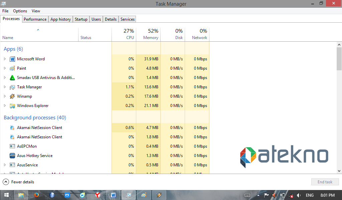Image resolution: width=342 pixels, height=200 pixels.
Task: Click the Asus Hotkey Service icon
Action: tap(12, 156)
